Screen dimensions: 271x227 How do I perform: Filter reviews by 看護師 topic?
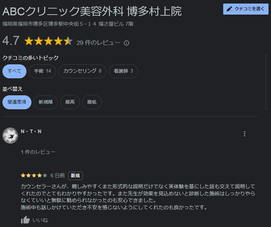[123, 71]
